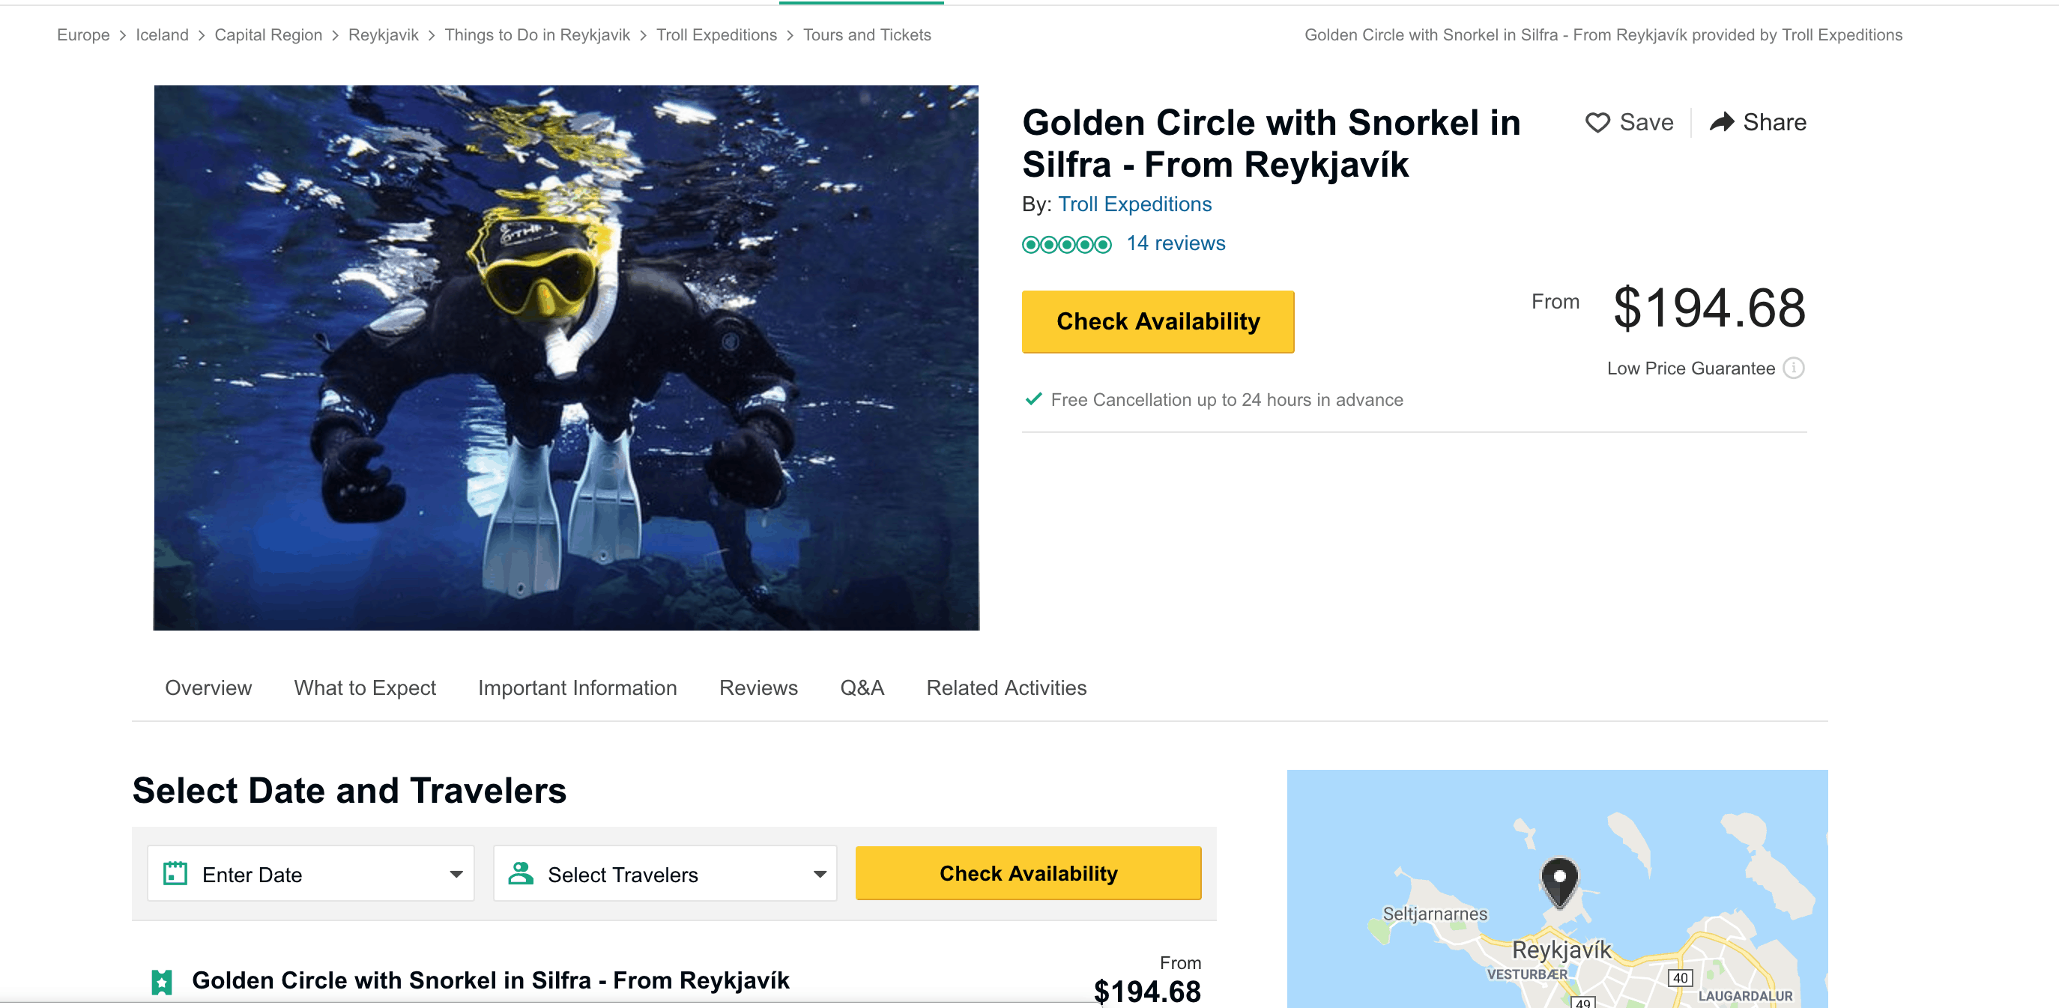Click the calendar icon in Enter Date
This screenshot has width=2059, height=1008.
(x=175, y=873)
